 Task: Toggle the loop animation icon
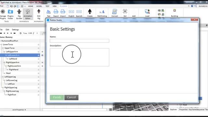pos(20,33)
